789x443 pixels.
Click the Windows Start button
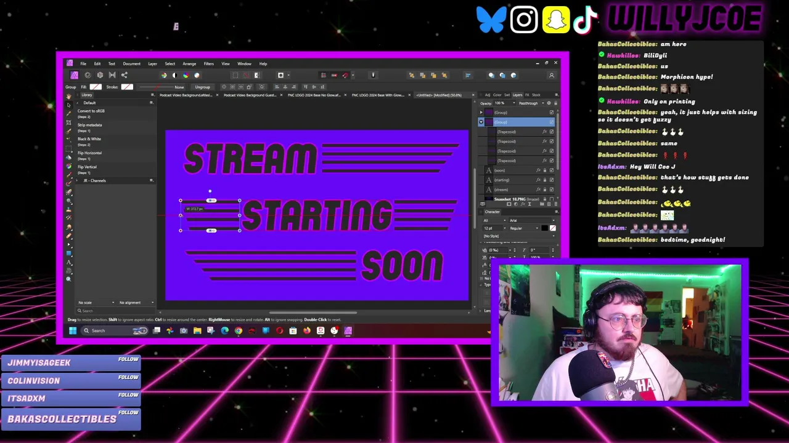pyautogui.click(x=72, y=331)
